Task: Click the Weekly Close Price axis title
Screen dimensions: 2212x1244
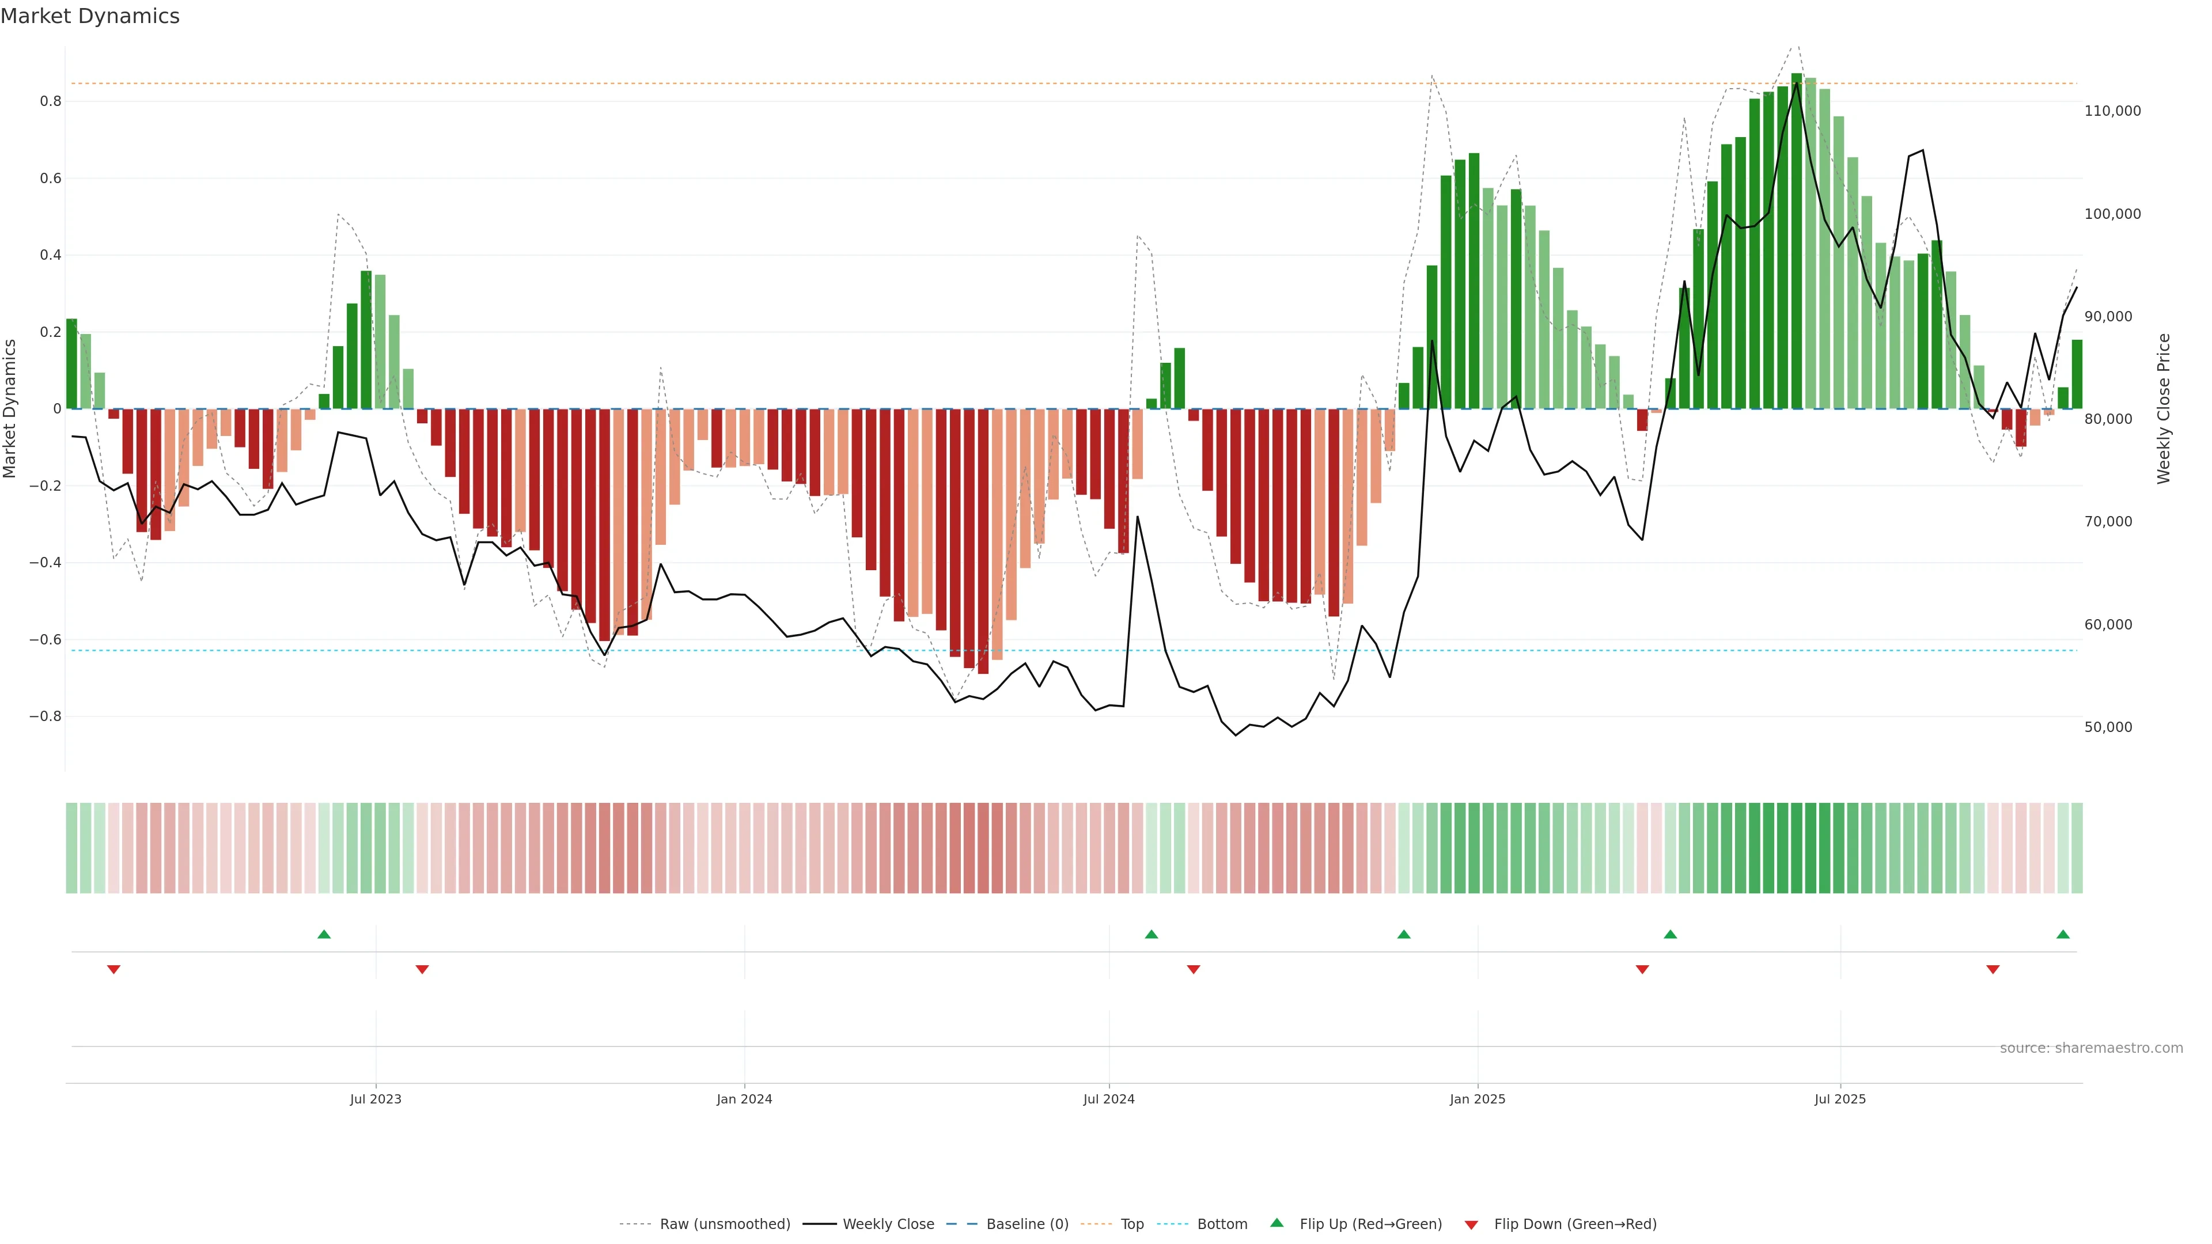Action: pos(2163,409)
